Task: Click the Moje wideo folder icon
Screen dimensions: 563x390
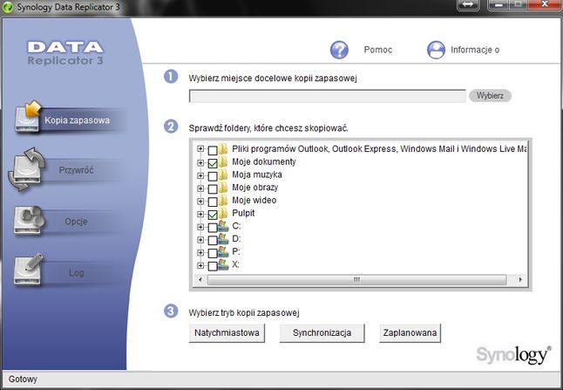Action: pyautogui.click(x=223, y=201)
